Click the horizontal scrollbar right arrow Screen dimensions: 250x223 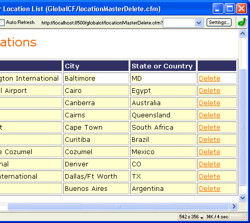[234, 207]
